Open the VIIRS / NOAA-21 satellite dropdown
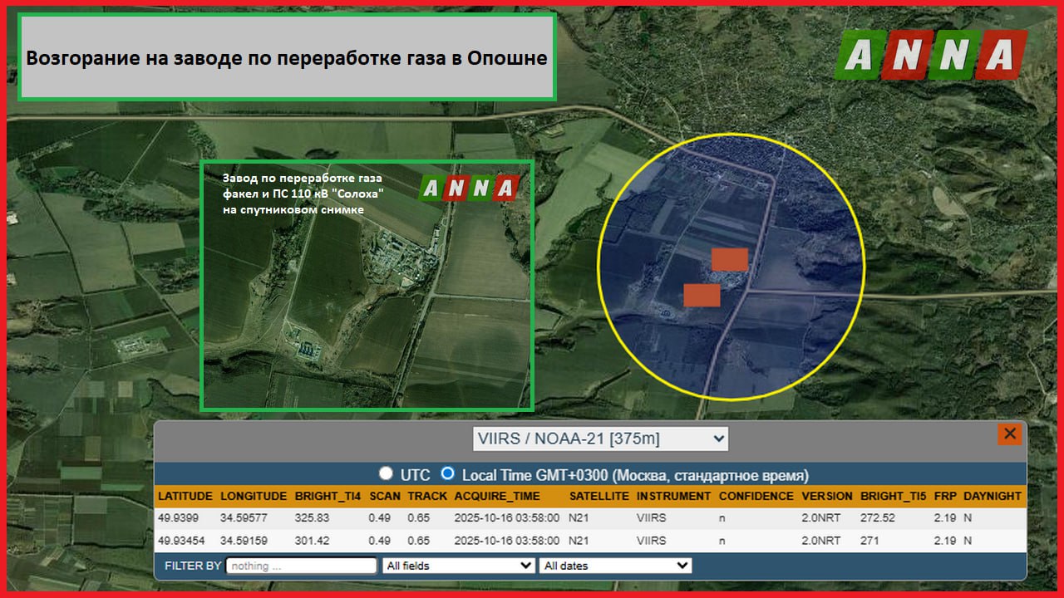The height and width of the screenshot is (598, 1064). 599,439
